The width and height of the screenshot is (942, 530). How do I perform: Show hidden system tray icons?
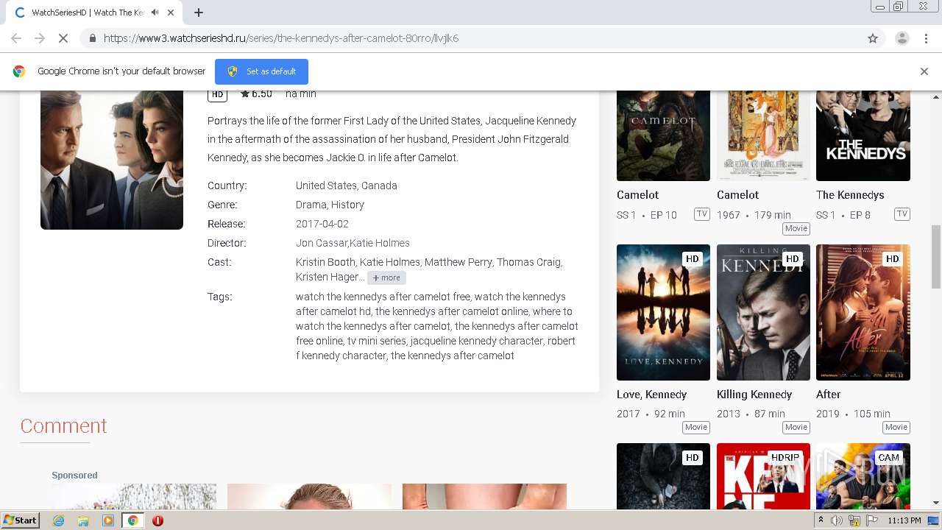tap(821, 520)
